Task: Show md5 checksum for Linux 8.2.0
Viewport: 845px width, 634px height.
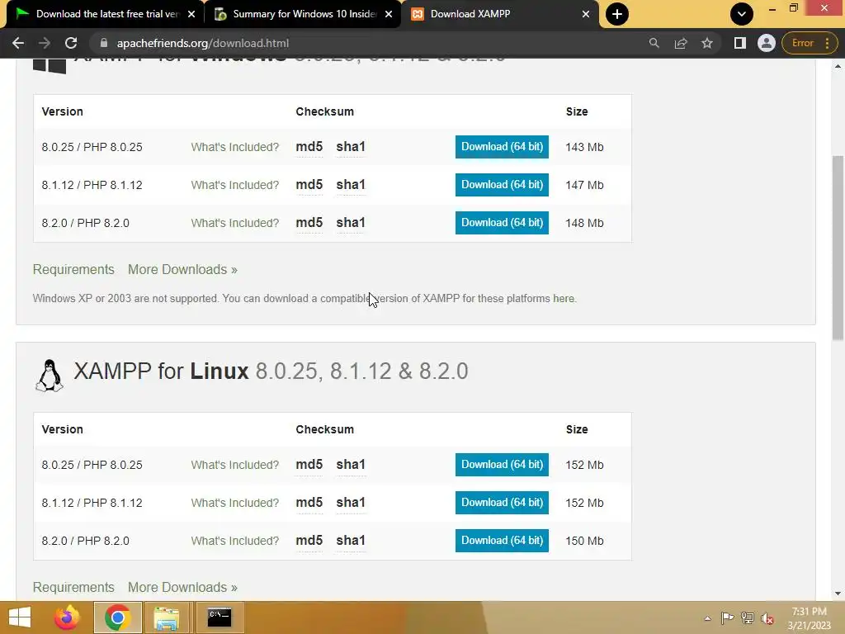Action: pos(309,541)
